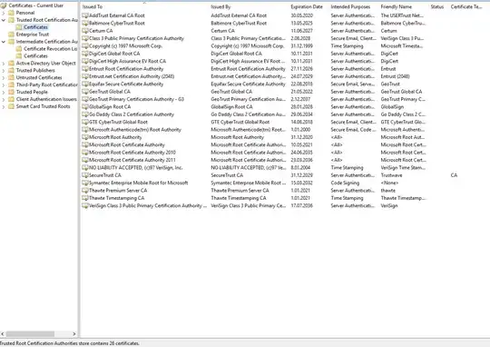The width and height of the screenshot is (490, 347).
Task: Select the Client Authentication Issuers tree item
Action: pos(46,99)
